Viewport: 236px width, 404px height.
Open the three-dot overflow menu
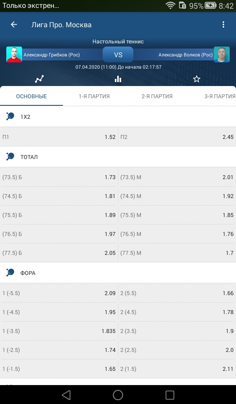(x=223, y=24)
